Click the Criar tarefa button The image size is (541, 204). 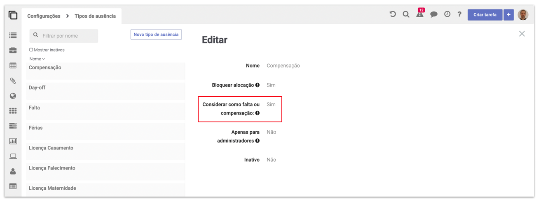click(485, 15)
